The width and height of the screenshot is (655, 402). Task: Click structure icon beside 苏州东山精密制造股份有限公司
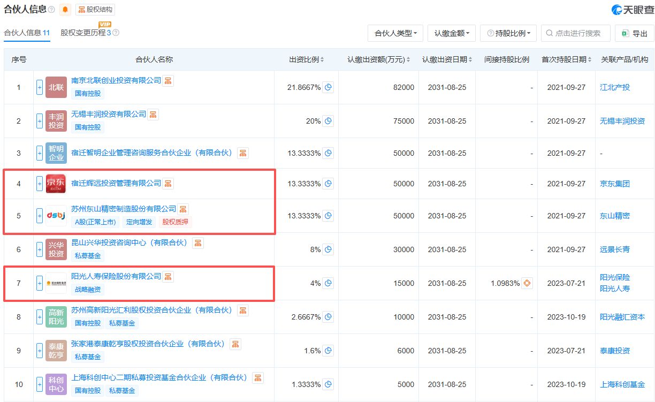[183, 209]
